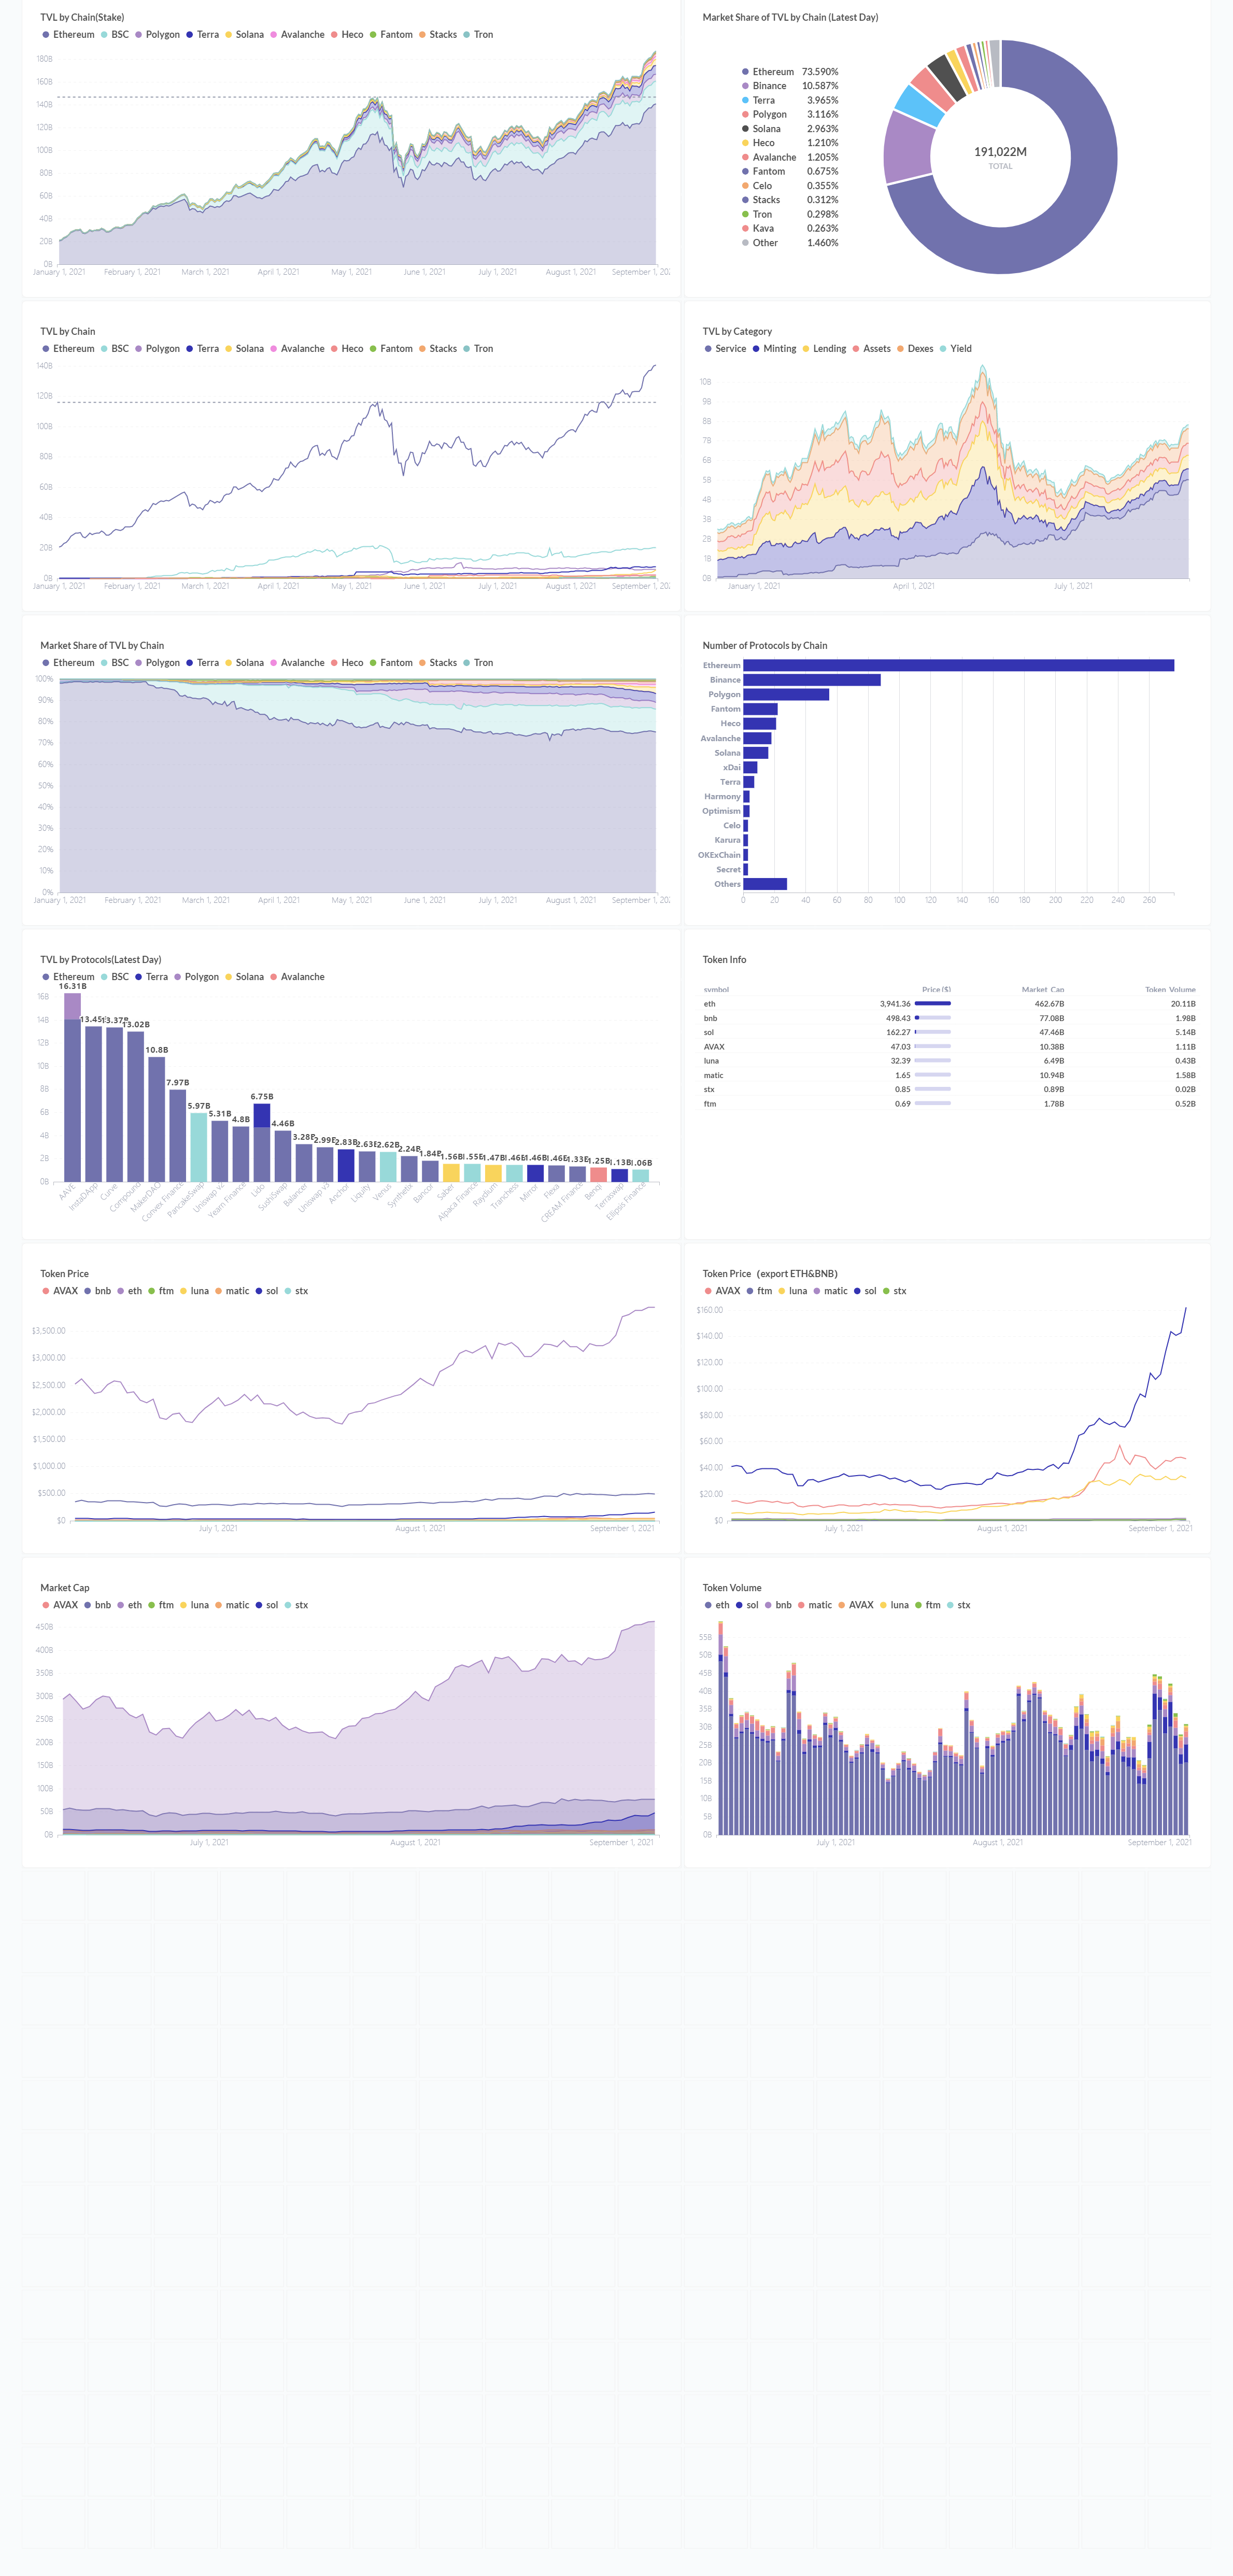
Task: Click the Price ($) column header in Token Info
Action: (x=936, y=990)
